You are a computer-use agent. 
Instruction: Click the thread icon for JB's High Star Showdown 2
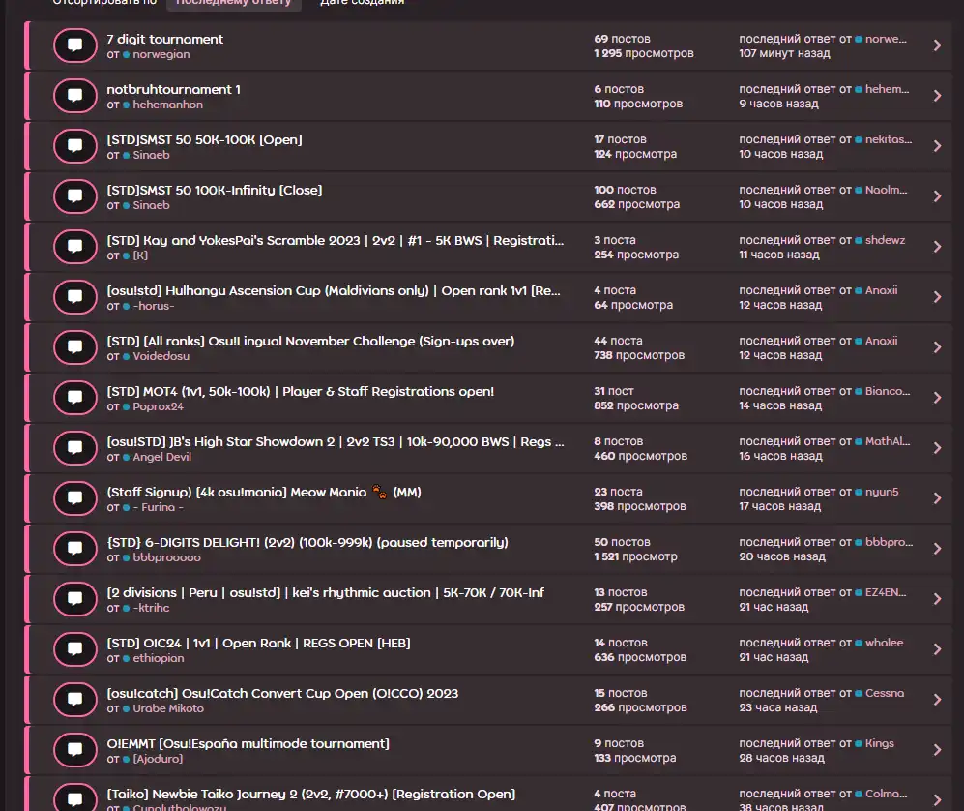tap(75, 449)
